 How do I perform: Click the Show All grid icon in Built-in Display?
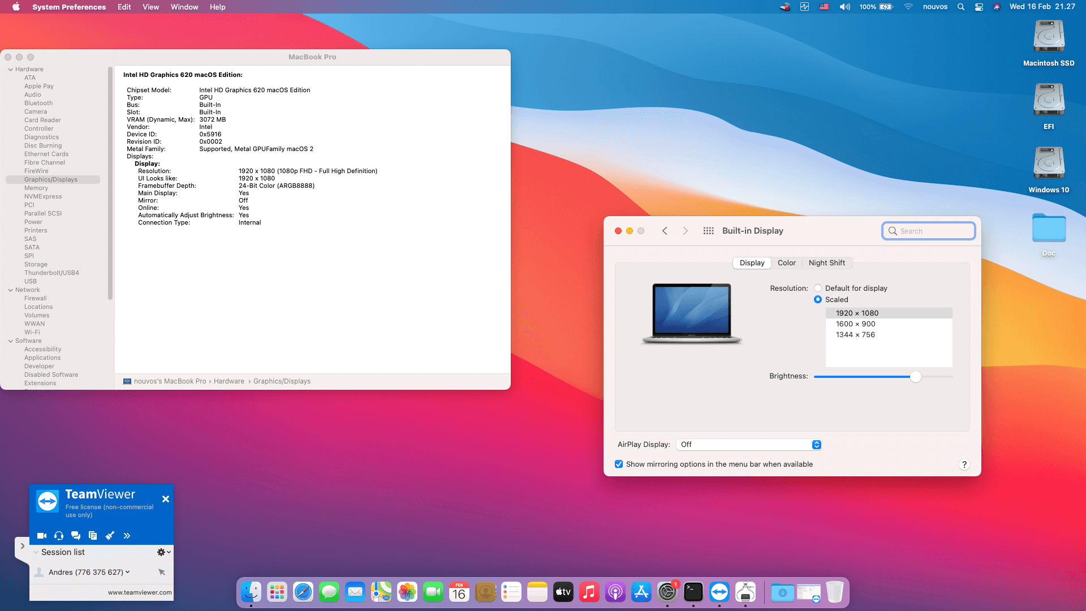point(708,231)
